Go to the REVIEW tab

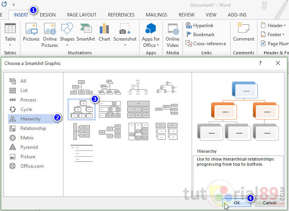click(x=186, y=15)
